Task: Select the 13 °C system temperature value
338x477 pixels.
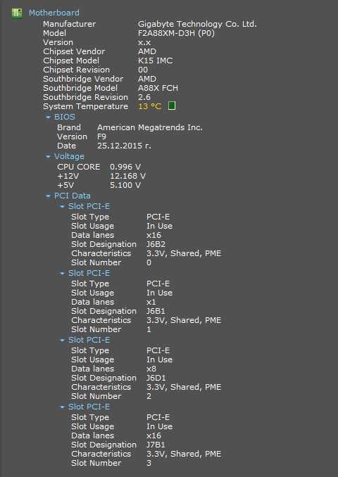Action: (149, 106)
